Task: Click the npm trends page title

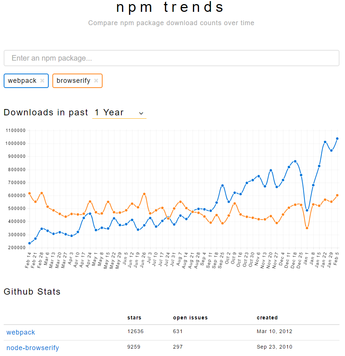Action: (170, 7)
